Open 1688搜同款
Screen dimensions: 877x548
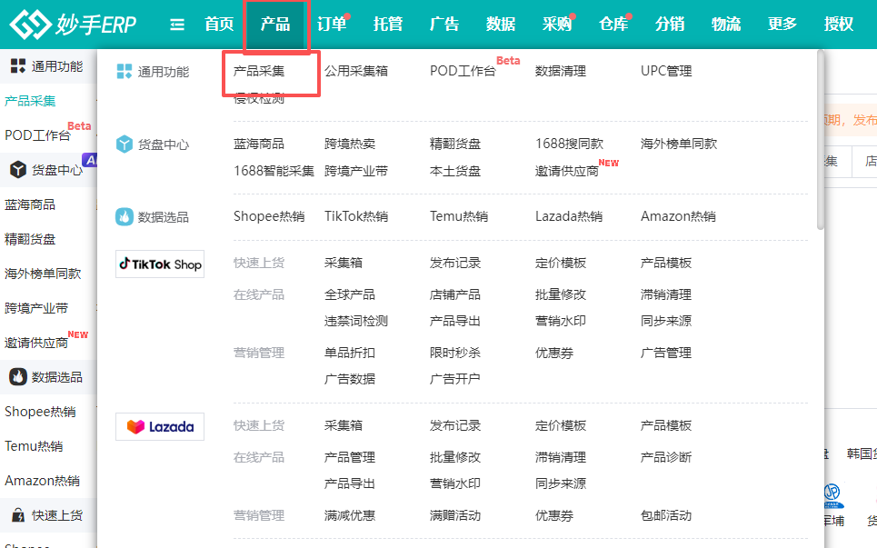[x=570, y=144]
